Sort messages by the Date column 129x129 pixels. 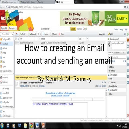[80, 39]
